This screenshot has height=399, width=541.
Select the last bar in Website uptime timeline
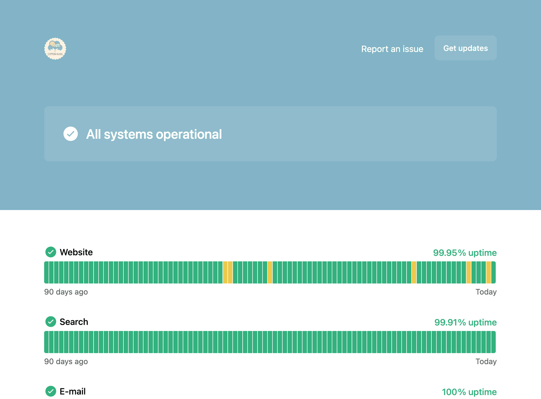click(x=493, y=272)
